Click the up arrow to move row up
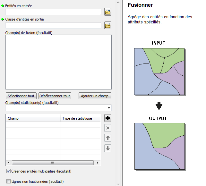Image resolution: width=206 pixels, height=186 pixels. click(x=108, y=138)
